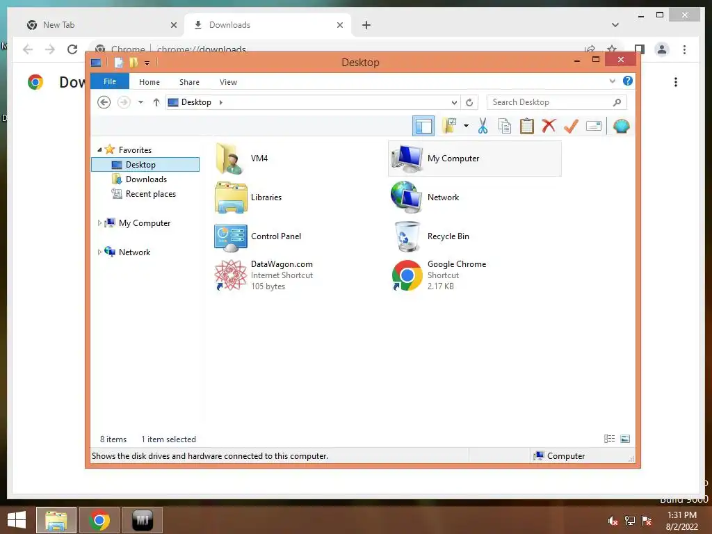Click the Search Desktop input field

(557, 102)
